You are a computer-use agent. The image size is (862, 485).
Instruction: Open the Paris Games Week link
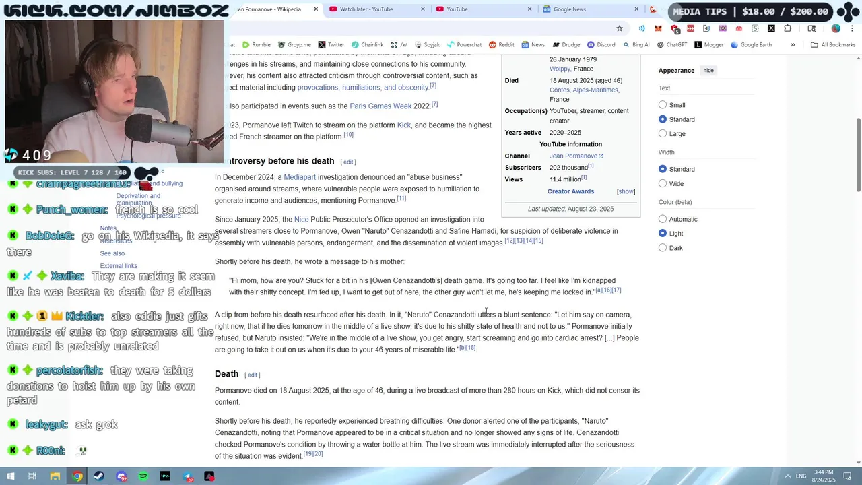[x=380, y=106]
